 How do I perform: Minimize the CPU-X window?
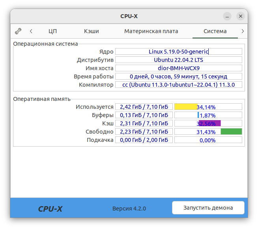[x=227, y=16]
